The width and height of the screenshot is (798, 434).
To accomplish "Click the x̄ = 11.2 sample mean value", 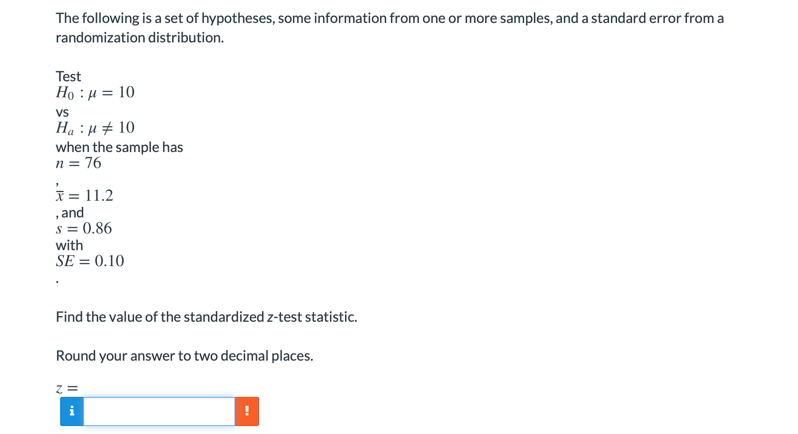I will click(84, 195).
